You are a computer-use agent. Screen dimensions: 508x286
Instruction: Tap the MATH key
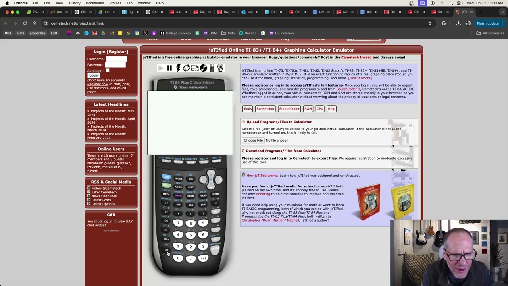pyautogui.click(x=166, y=194)
